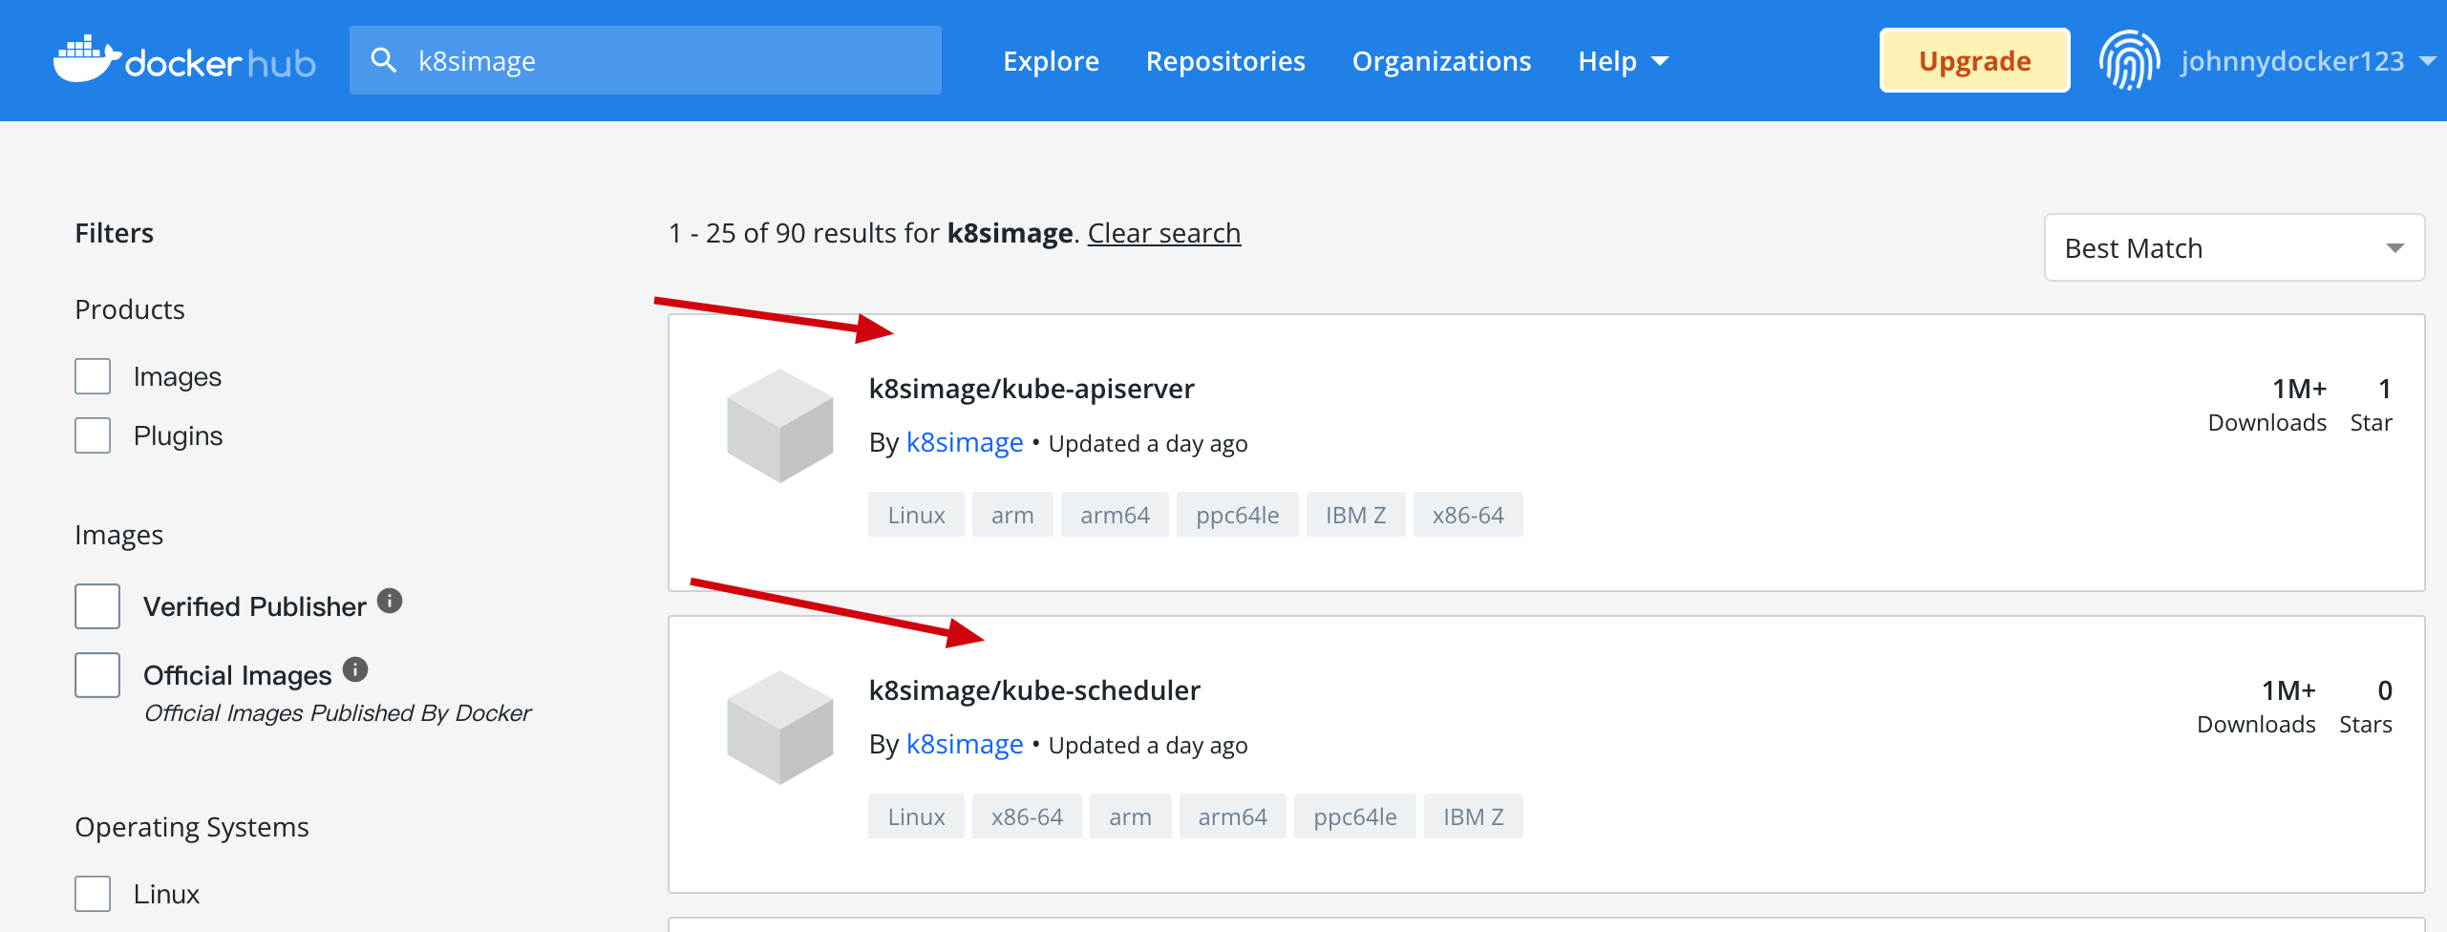This screenshot has height=932, width=2447.
Task: Open info icon beside Official Images
Action: 355,669
